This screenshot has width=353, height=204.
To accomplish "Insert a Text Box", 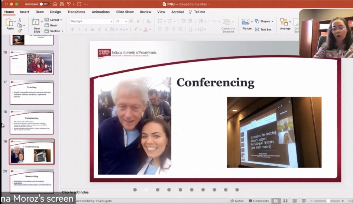I will point(263,29).
